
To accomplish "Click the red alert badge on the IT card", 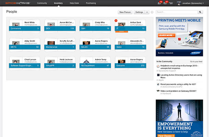I will (x=116, y=21).
